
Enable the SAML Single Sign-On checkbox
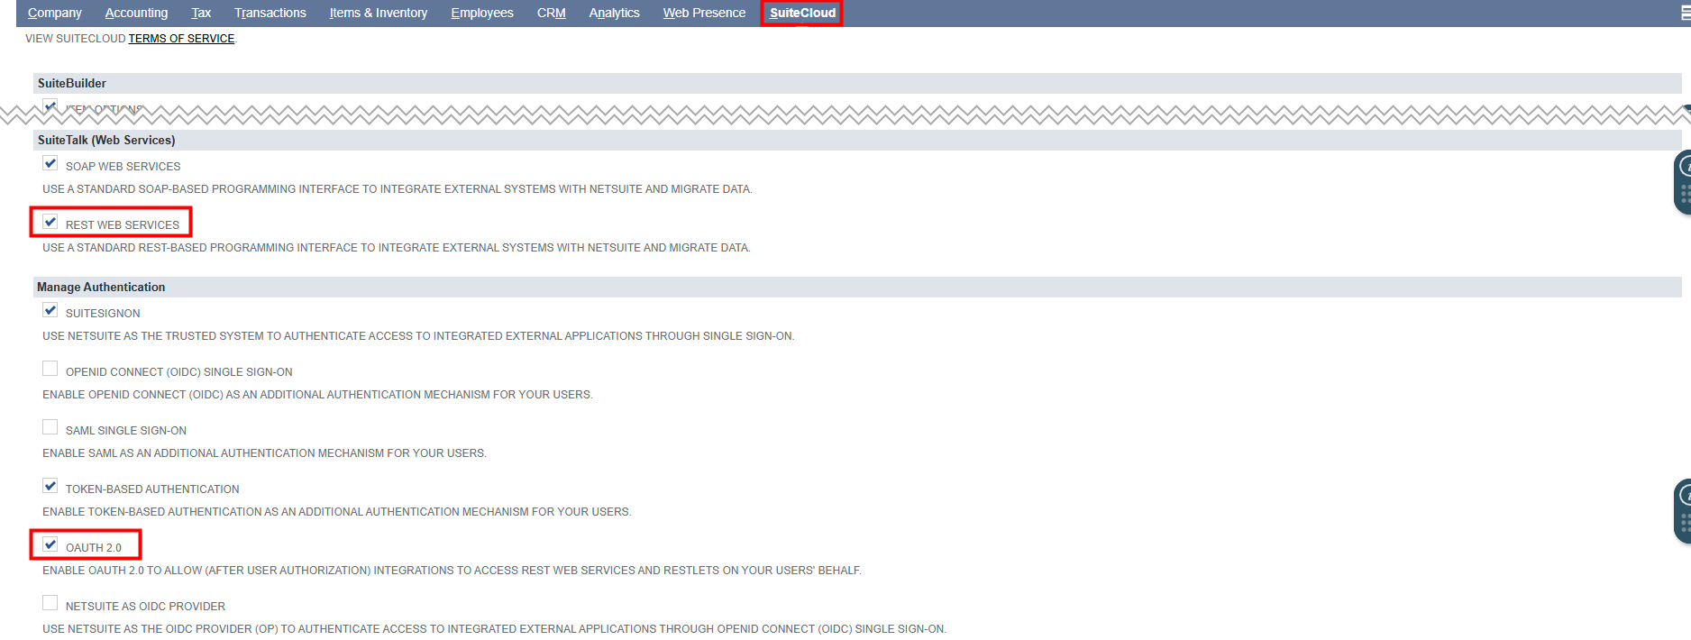pyautogui.click(x=50, y=428)
